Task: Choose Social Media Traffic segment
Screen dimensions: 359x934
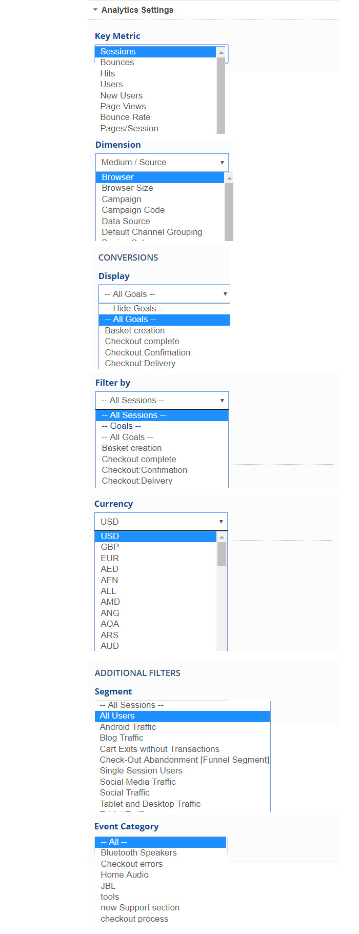Action: (x=137, y=782)
